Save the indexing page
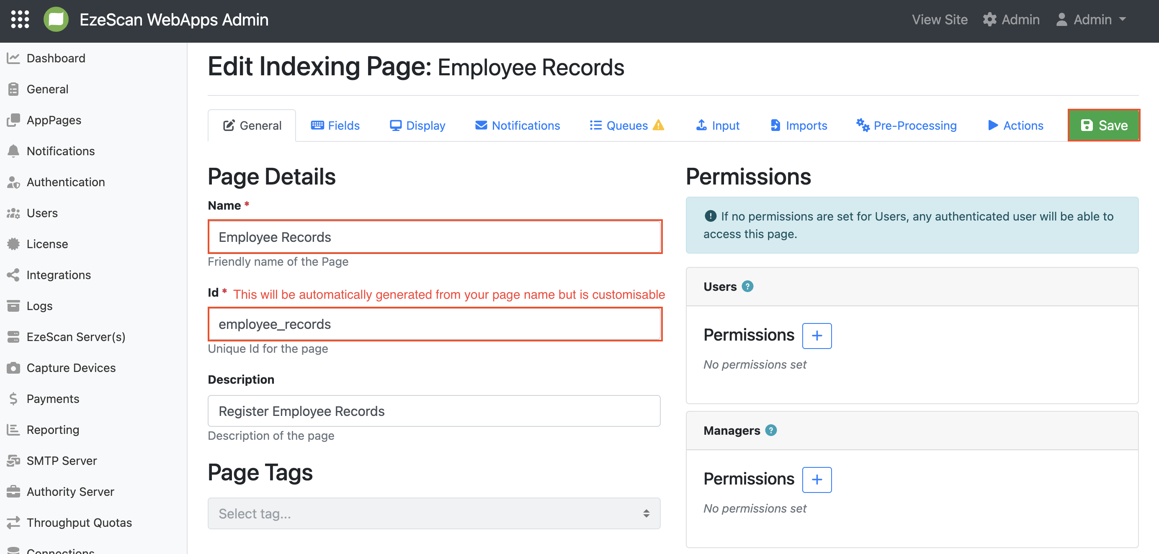Image resolution: width=1159 pixels, height=554 pixels. tap(1104, 125)
